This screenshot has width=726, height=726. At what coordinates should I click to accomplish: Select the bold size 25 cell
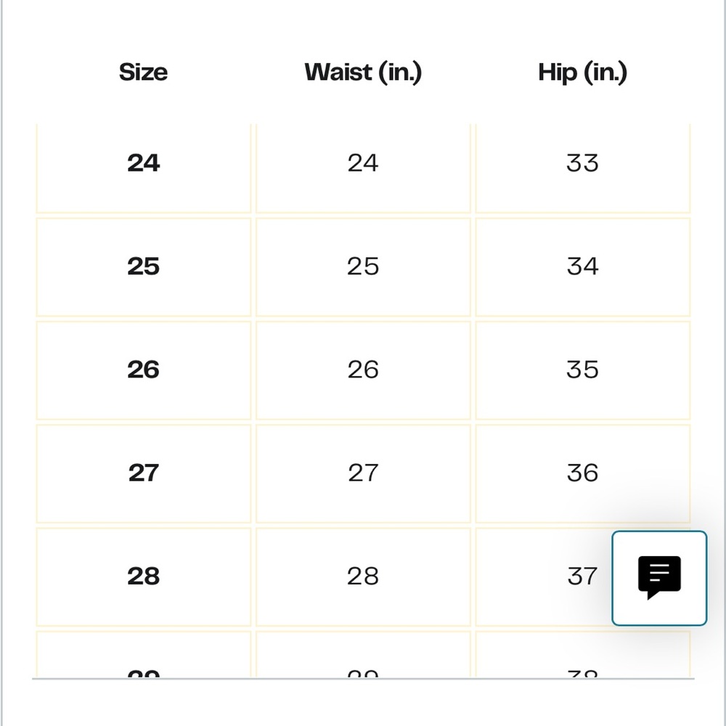144,267
